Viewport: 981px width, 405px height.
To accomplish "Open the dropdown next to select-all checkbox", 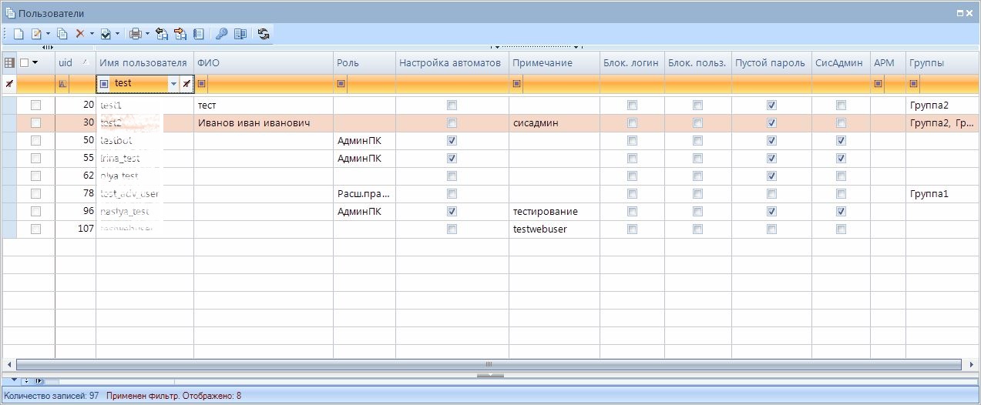I will (x=35, y=63).
